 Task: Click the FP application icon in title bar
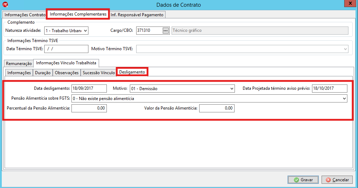click(5, 4)
